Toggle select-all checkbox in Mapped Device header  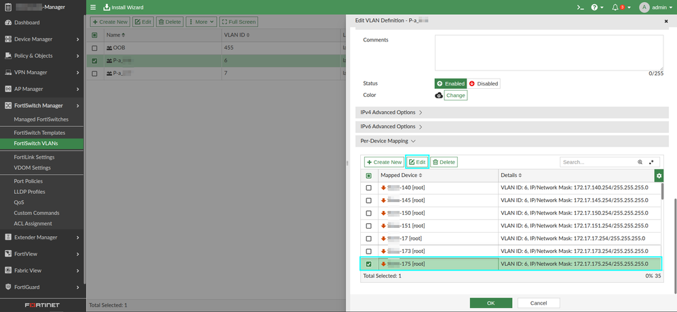(369, 176)
